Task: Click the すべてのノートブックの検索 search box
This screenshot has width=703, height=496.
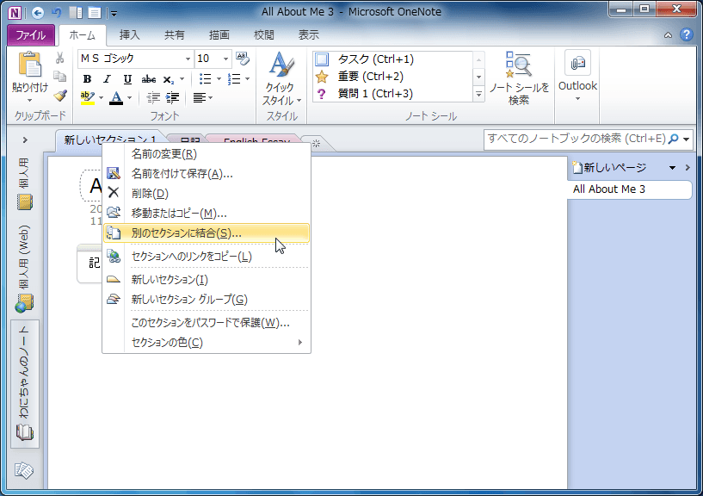Action: (x=577, y=139)
